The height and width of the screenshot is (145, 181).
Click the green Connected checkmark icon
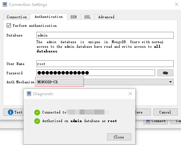pos(37,112)
